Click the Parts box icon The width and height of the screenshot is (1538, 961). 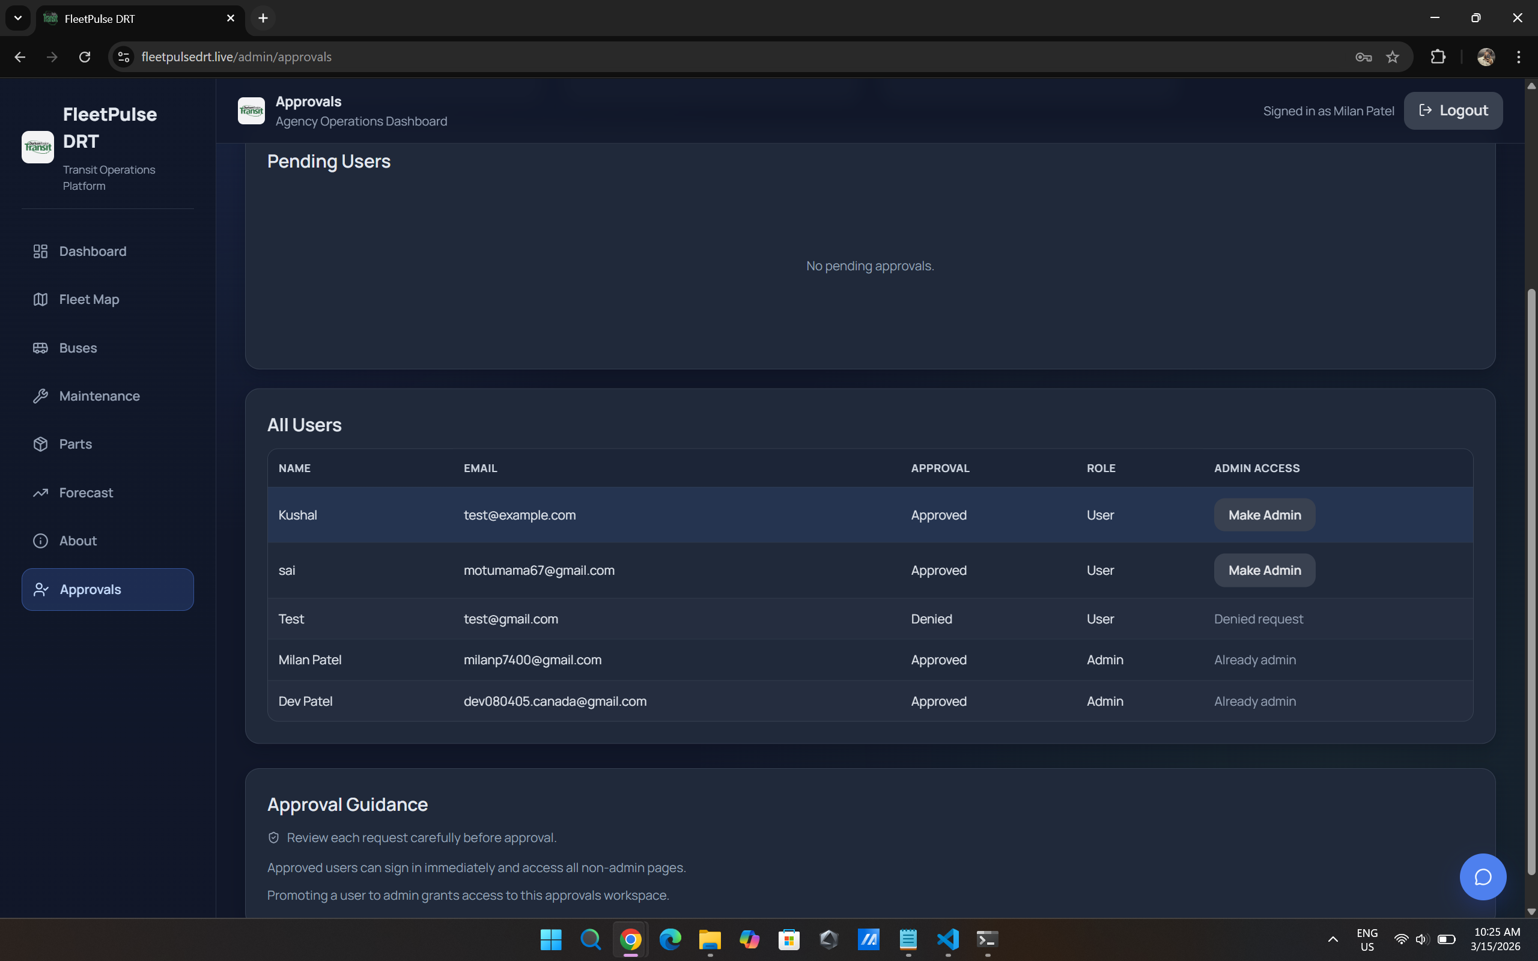click(41, 444)
